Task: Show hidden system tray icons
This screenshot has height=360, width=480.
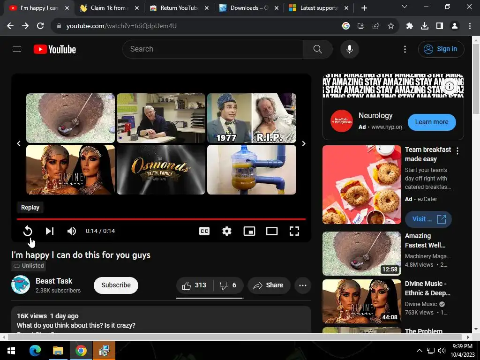Action: coord(420,351)
